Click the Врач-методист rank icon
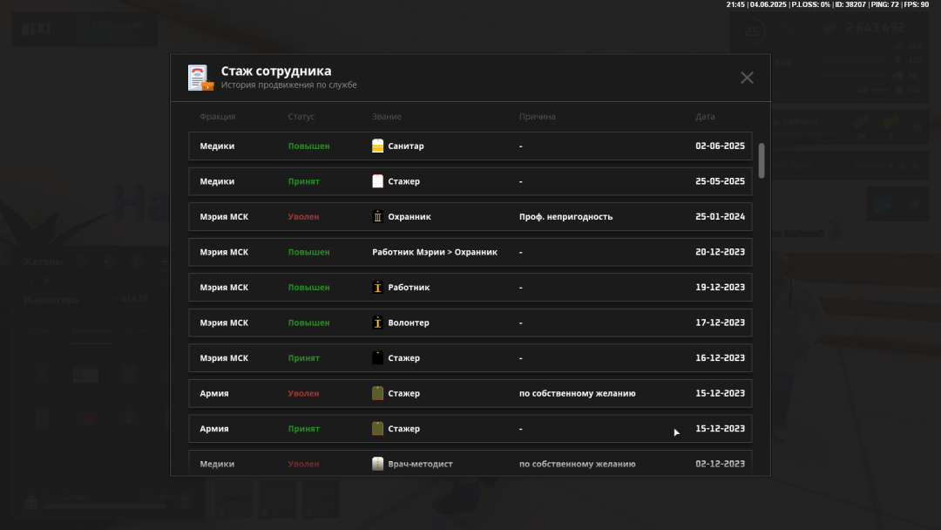The image size is (941, 530). (x=377, y=464)
